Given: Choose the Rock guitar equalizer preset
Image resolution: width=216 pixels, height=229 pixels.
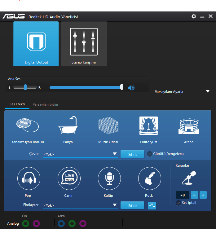Looking at the screenshot, I should point(150,178).
